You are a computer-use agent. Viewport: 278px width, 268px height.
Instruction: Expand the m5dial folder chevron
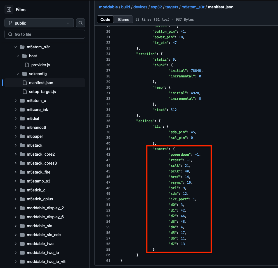coord(16,118)
